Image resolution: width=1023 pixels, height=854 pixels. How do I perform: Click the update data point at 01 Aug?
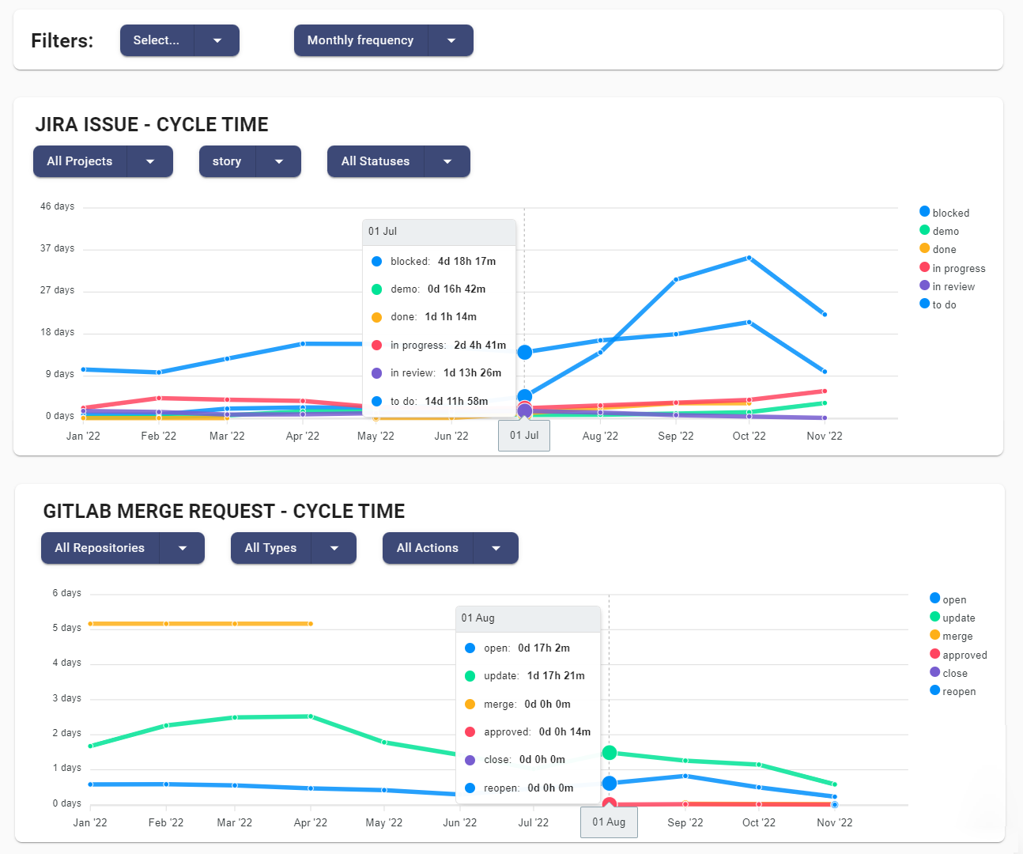click(x=609, y=753)
